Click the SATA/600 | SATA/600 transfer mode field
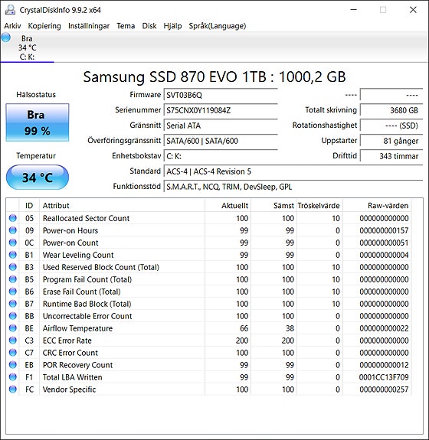Image resolution: width=429 pixels, height=440 pixels. (221, 141)
